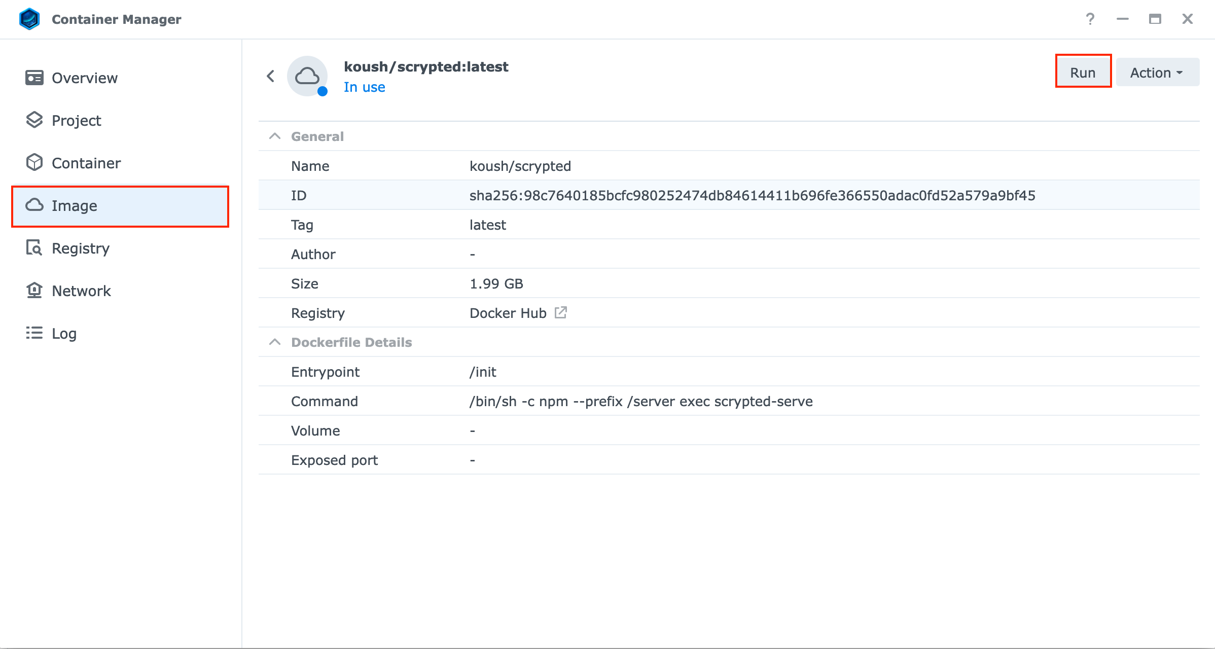Click the Container Manager app logo
This screenshot has height=649, width=1215.
coord(29,19)
